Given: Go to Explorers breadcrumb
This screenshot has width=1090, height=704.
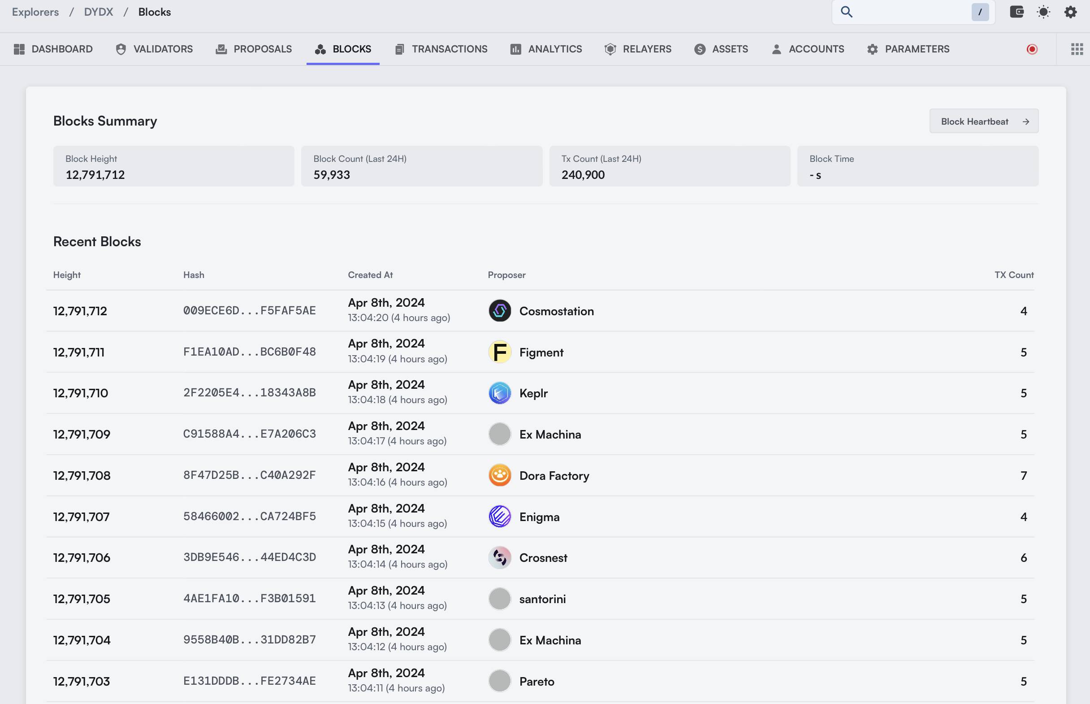Looking at the screenshot, I should point(35,12).
